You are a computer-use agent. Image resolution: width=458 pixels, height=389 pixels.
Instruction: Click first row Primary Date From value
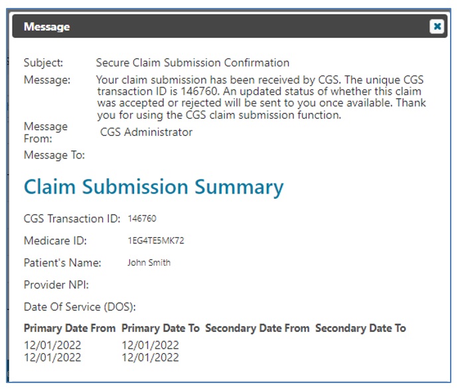[x=52, y=345]
